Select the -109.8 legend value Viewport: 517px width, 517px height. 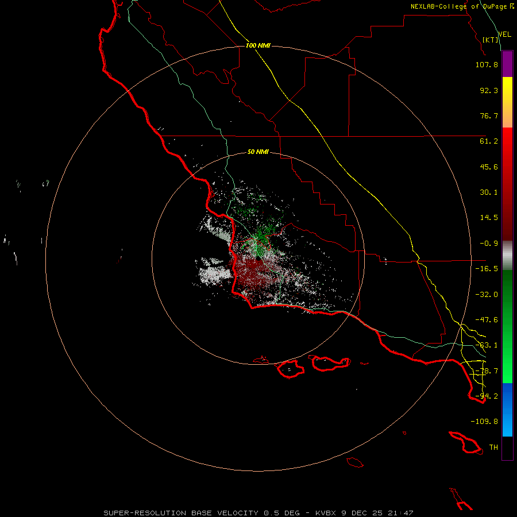(x=484, y=422)
